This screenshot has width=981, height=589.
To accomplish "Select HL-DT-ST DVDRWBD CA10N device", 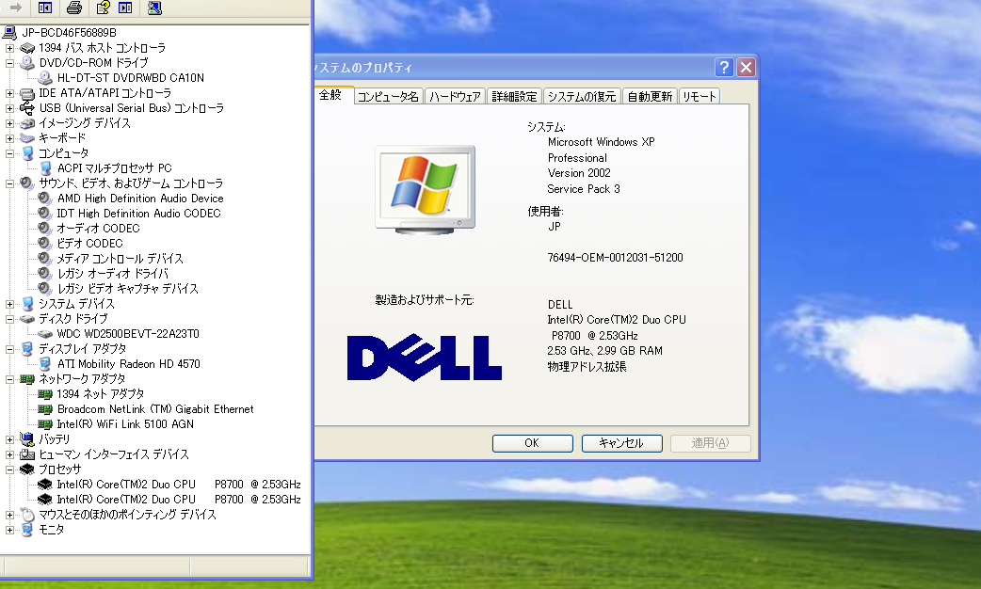I will pos(130,78).
